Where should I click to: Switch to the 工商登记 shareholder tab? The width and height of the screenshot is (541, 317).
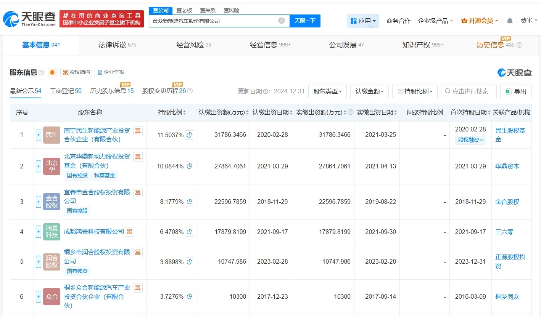coord(65,91)
